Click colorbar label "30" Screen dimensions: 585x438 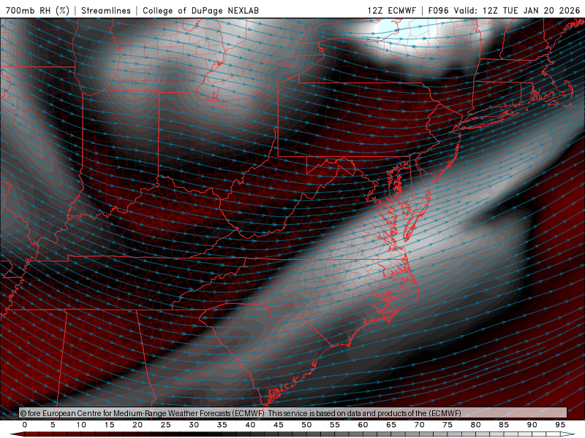click(194, 425)
